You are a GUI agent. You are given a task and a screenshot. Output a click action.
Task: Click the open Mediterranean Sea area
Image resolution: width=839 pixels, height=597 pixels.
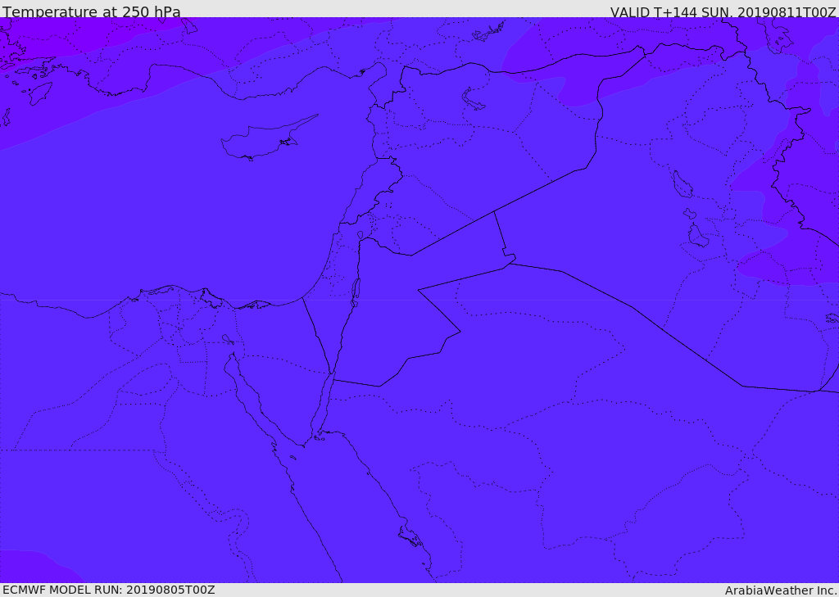pyautogui.click(x=161, y=214)
